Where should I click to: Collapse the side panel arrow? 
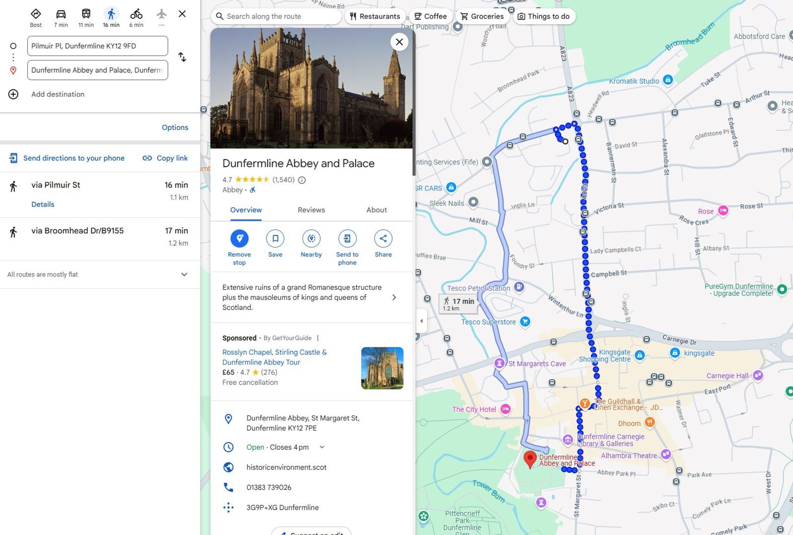[421, 321]
